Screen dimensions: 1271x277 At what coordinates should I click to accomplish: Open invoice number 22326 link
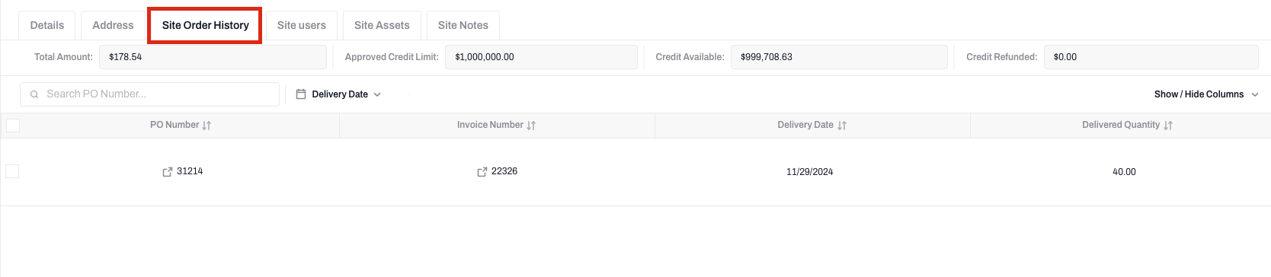pyautogui.click(x=504, y=171)
